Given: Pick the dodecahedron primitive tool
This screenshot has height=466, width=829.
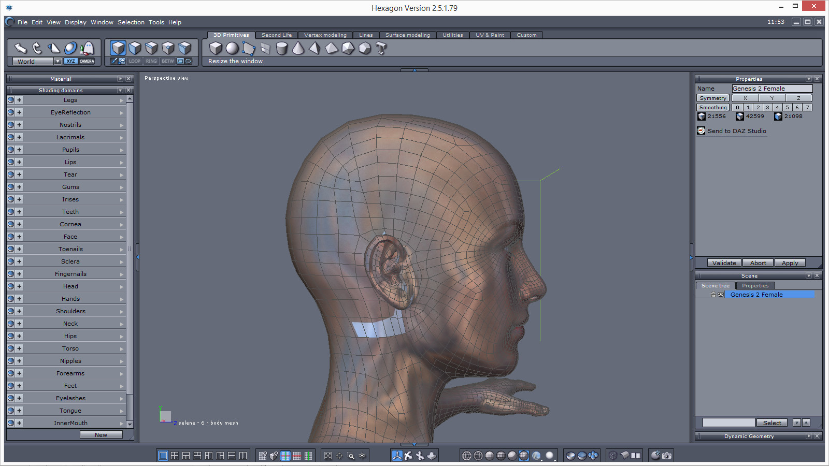Looking at the screenshot, I should pyautogui.click(x=365, y=49).
